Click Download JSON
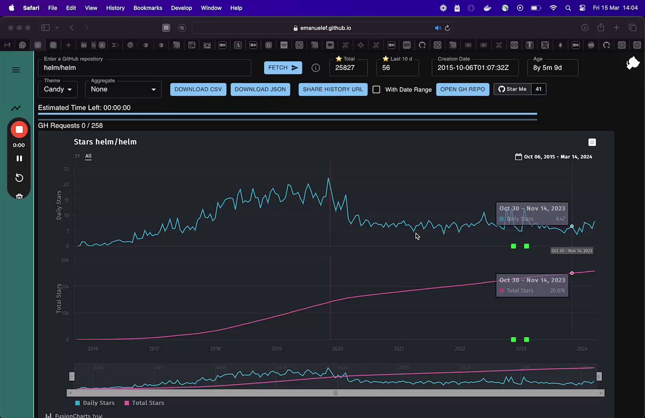The height and width of the screenshot is (418, 645). tap(260, 90)
